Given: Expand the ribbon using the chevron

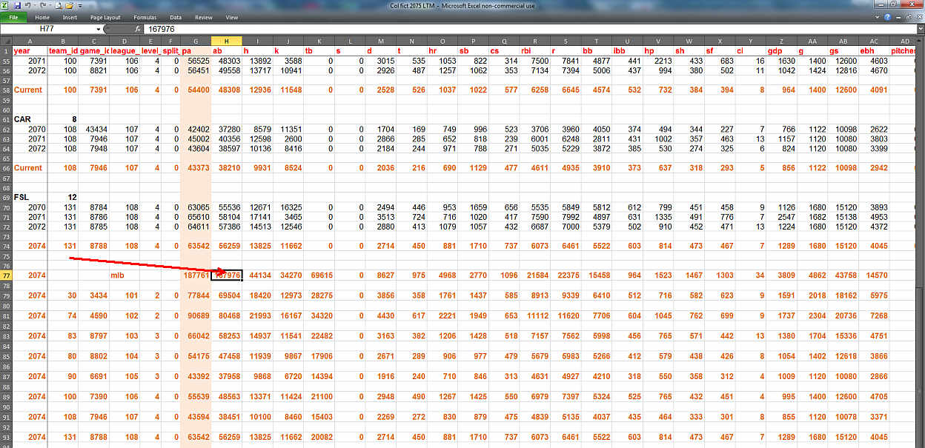Looking at the screenshot, I should pos(877,17).
